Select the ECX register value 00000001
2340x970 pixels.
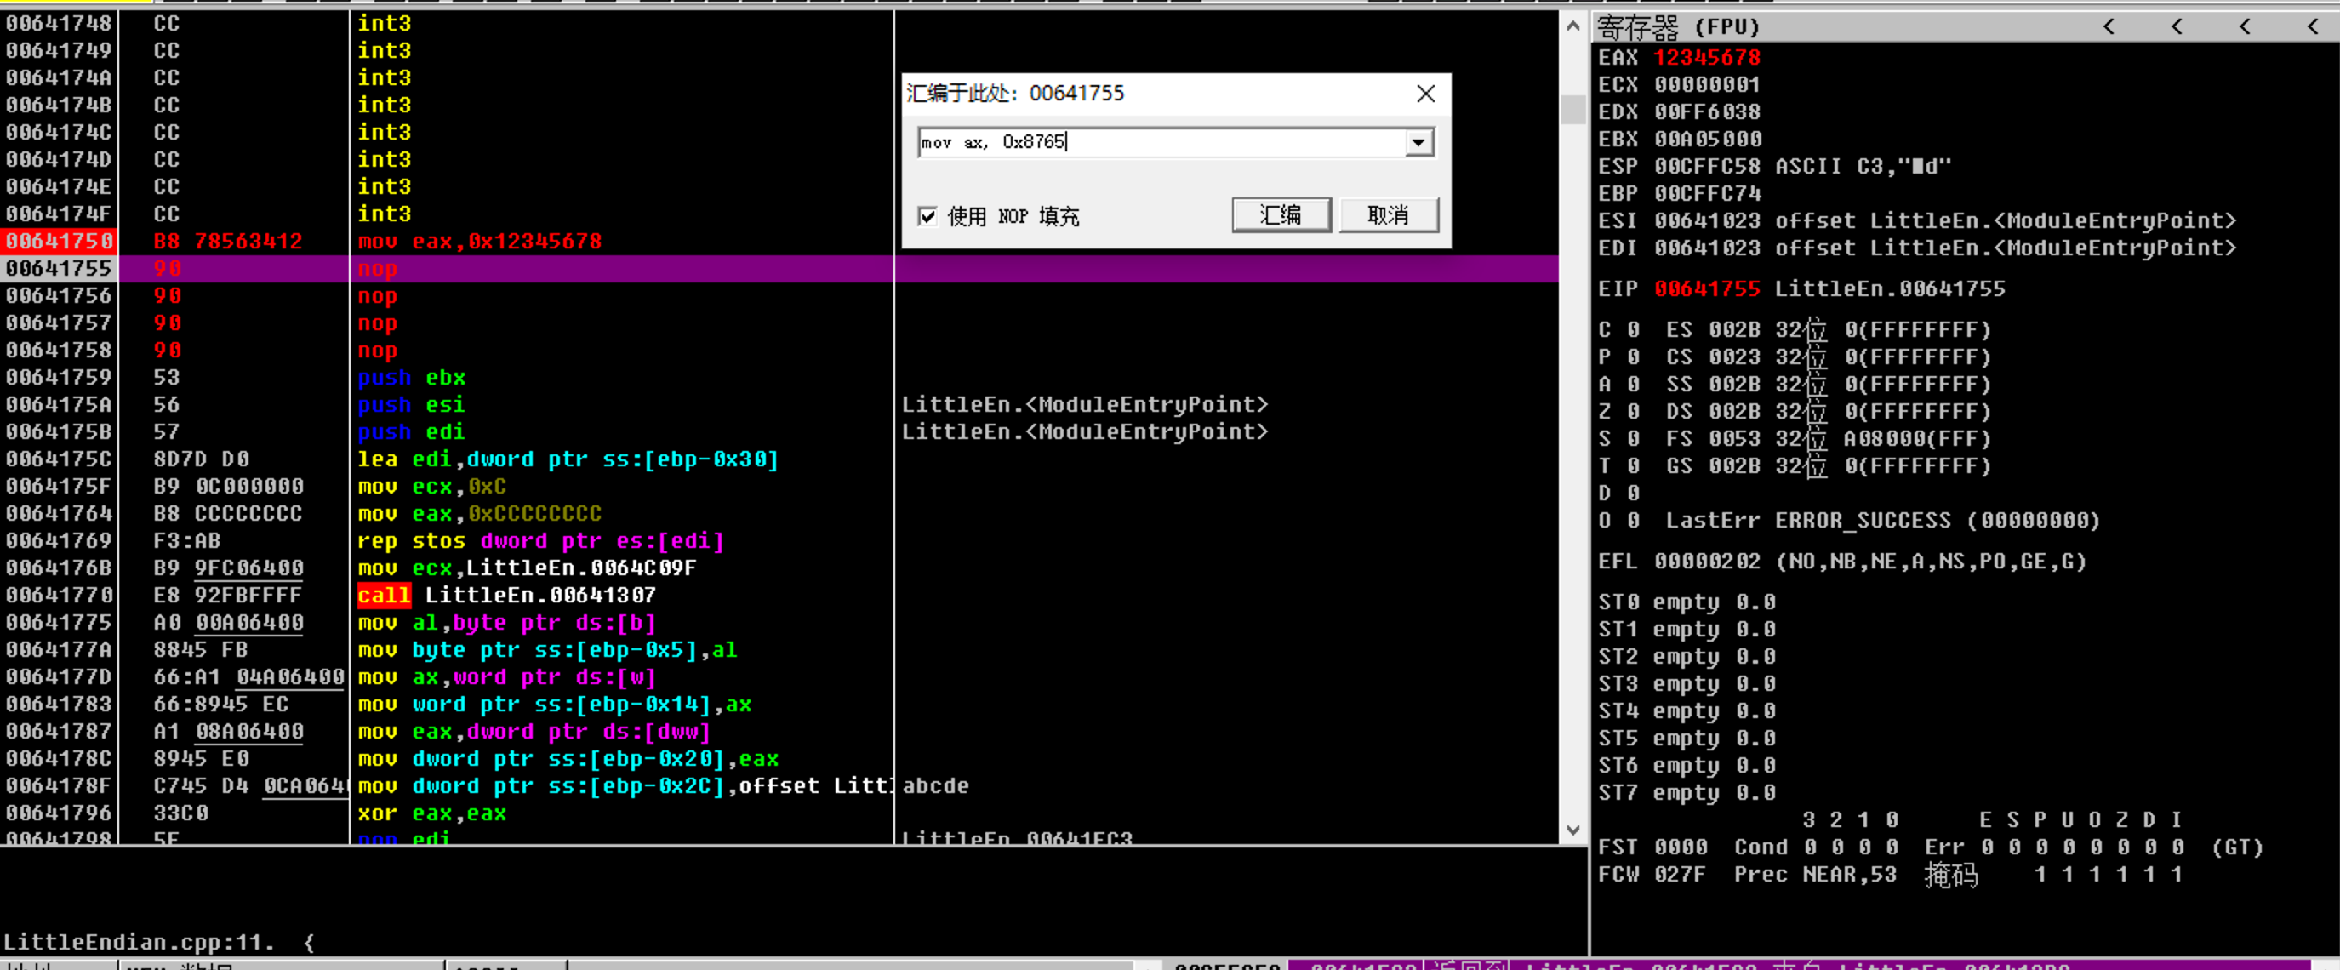click(1707, 85)
